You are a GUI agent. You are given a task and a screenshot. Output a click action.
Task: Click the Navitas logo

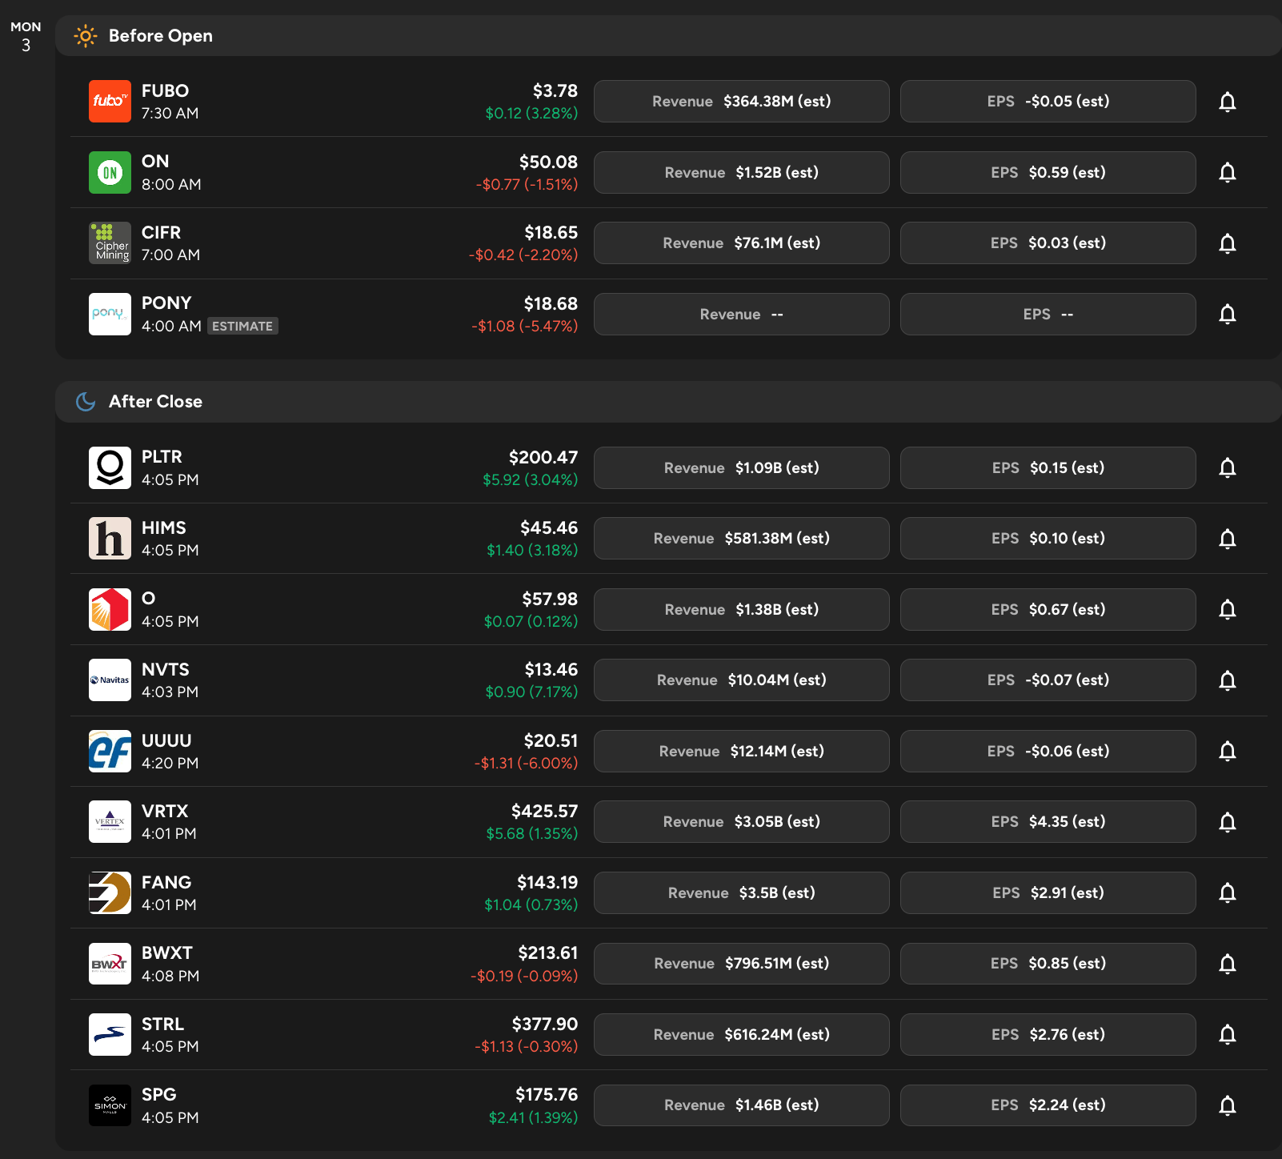point(110,680)
